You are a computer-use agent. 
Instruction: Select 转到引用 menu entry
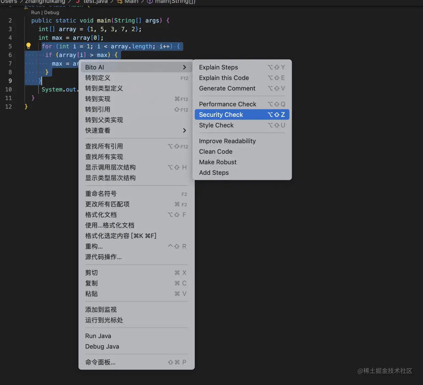click(x=136, y=110)
